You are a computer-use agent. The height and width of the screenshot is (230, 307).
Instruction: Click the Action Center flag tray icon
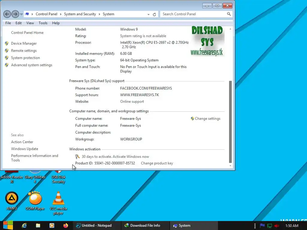tap(262, 226)
